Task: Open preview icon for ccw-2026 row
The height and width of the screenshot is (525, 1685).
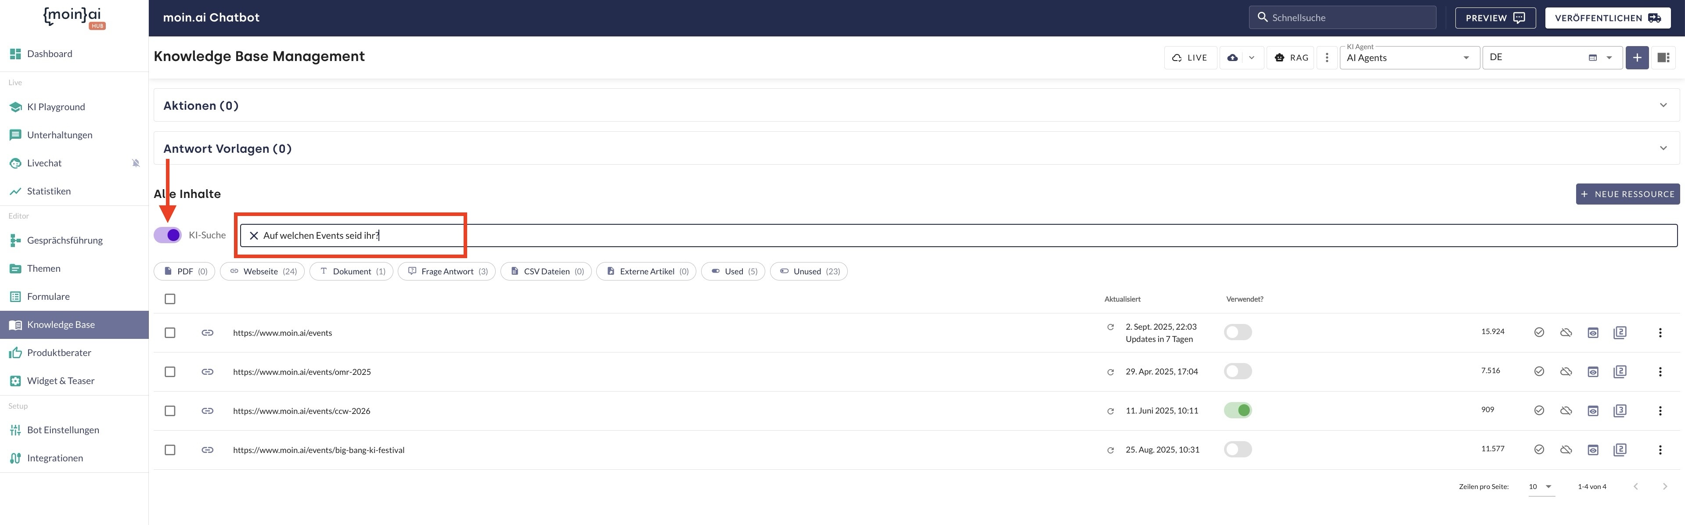Action: point(1593,410)
